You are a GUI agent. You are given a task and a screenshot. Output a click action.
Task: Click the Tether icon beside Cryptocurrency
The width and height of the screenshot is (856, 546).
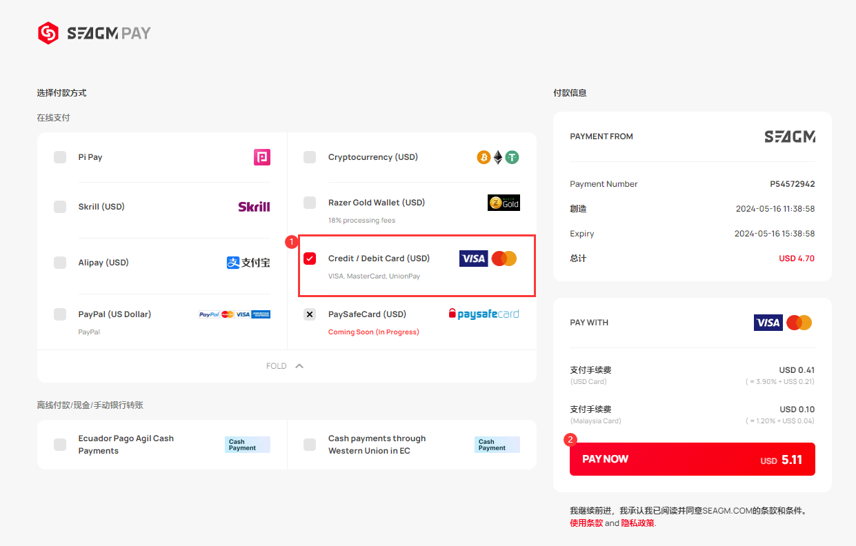512,157
